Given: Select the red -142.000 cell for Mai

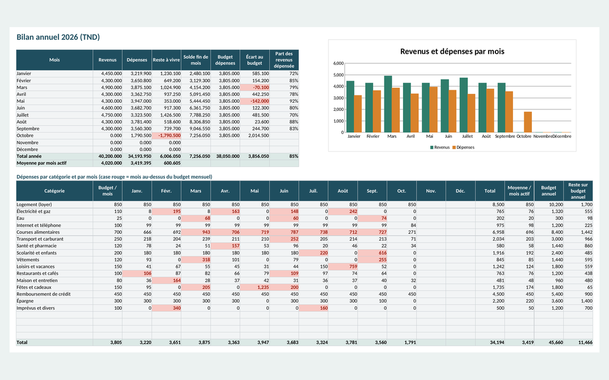Looking at the screenshot, I should (255, 101).
